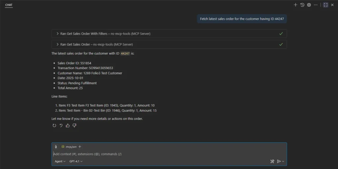The width and height of the screenshot is (338, 169).
Task: Click the retry response icon
Action: (54, 126)
